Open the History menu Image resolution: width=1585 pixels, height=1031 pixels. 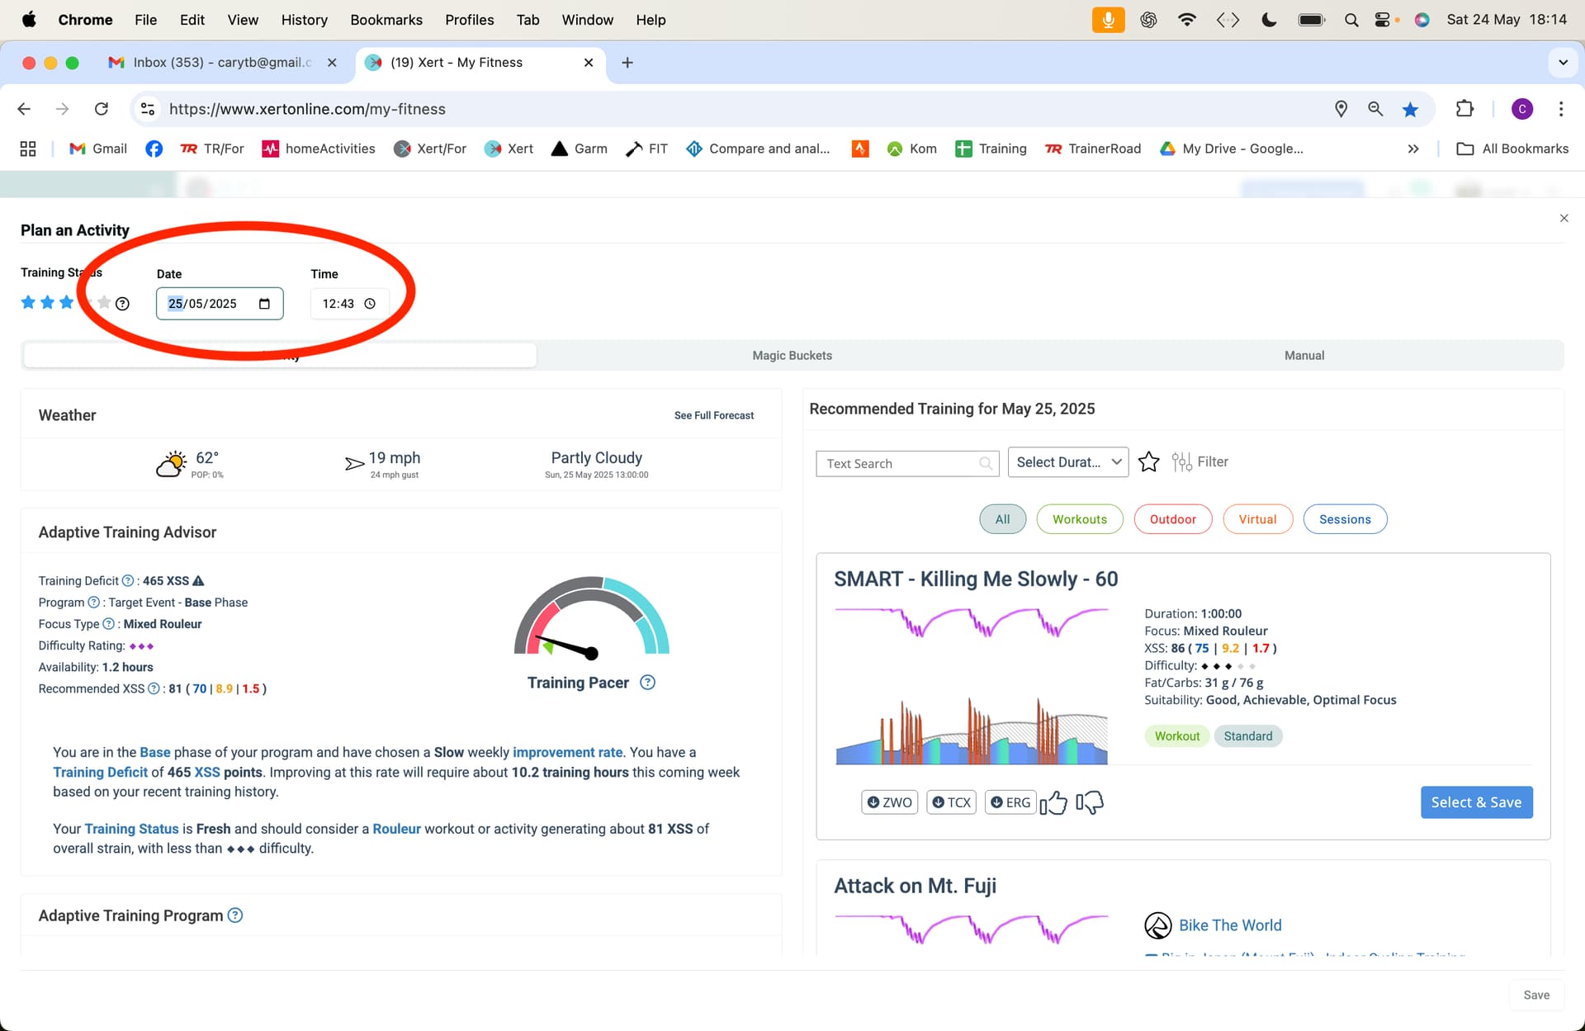(304, 20)
